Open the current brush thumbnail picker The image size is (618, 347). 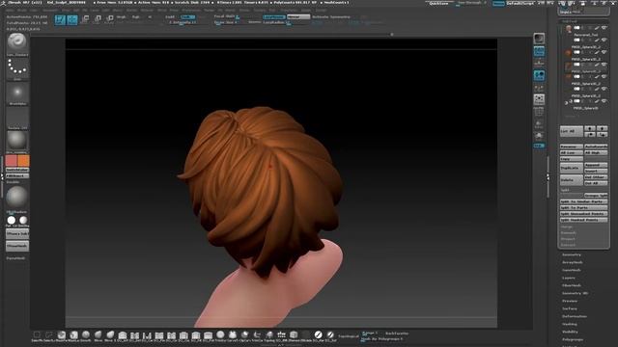tap(17, 42)
